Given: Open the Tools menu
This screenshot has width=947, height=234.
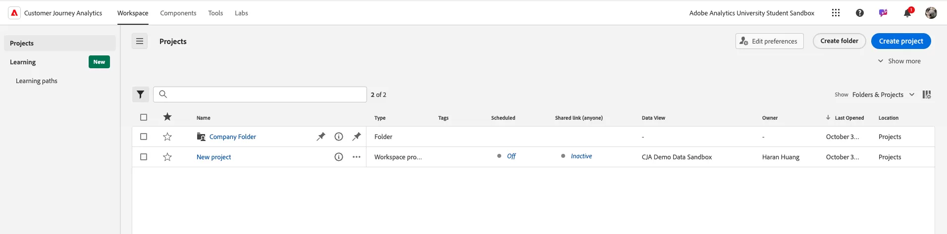Looking at the screenshot, I should coord(215,13).
